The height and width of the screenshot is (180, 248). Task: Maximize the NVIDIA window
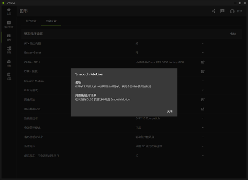coord(240,3)
